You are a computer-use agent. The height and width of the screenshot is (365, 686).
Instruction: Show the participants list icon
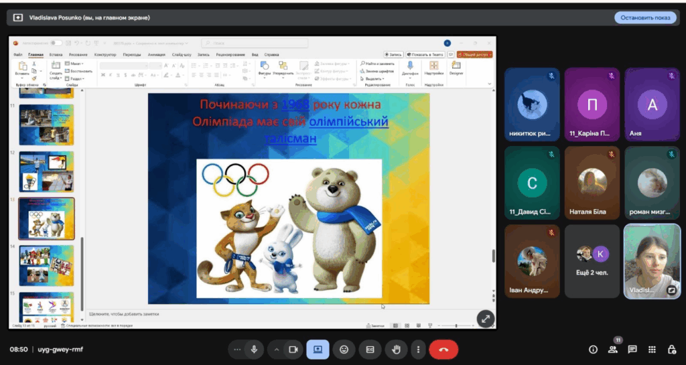pos(613,350)
